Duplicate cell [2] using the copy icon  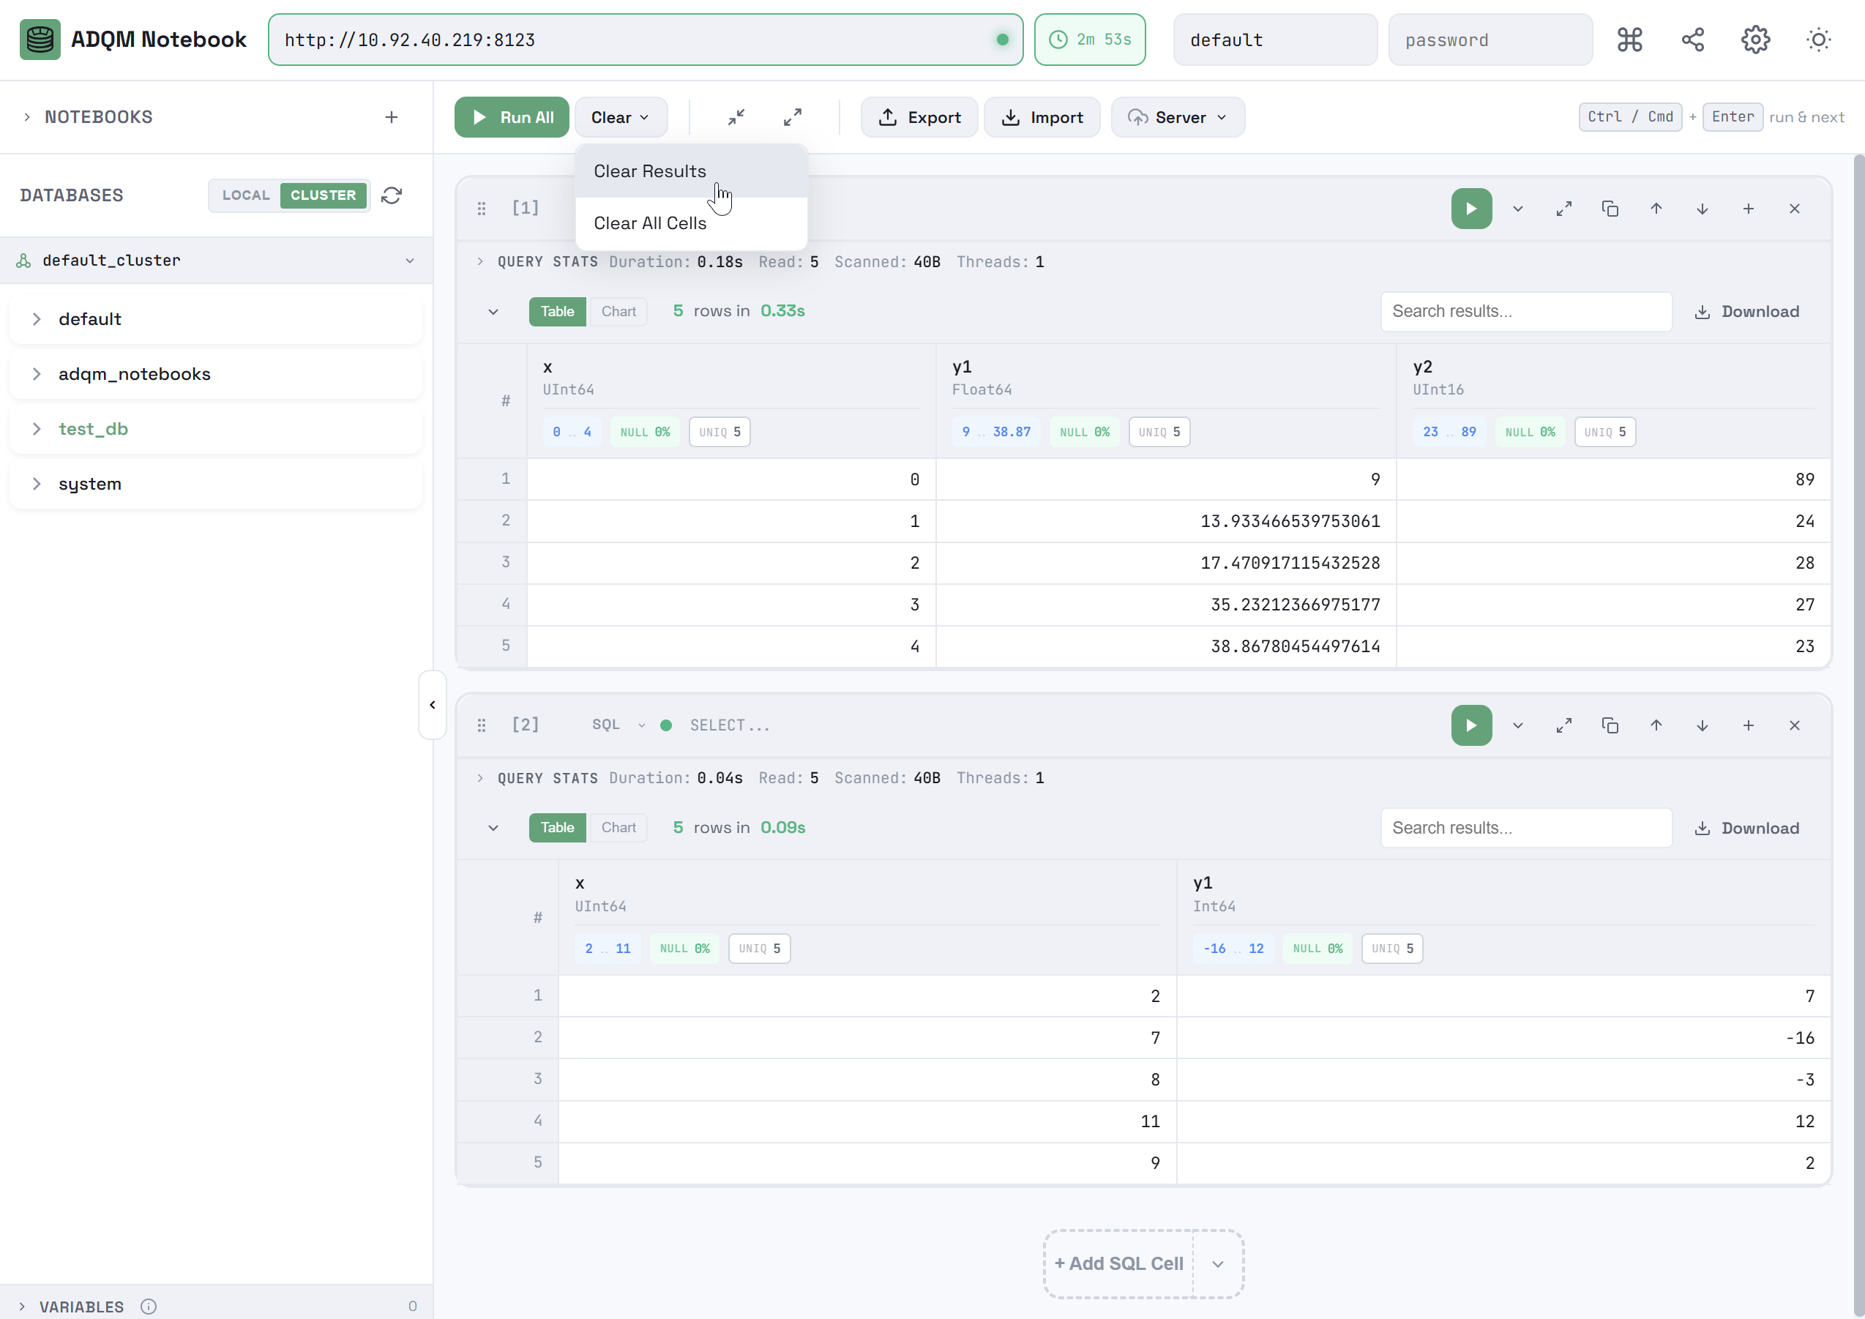(1610, 725)
